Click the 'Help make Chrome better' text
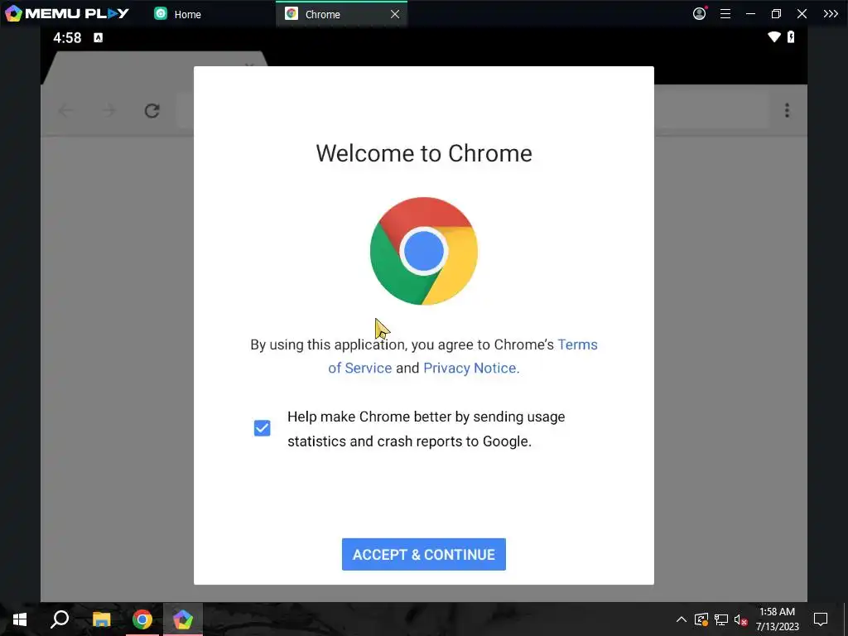 tap(426, 429)
